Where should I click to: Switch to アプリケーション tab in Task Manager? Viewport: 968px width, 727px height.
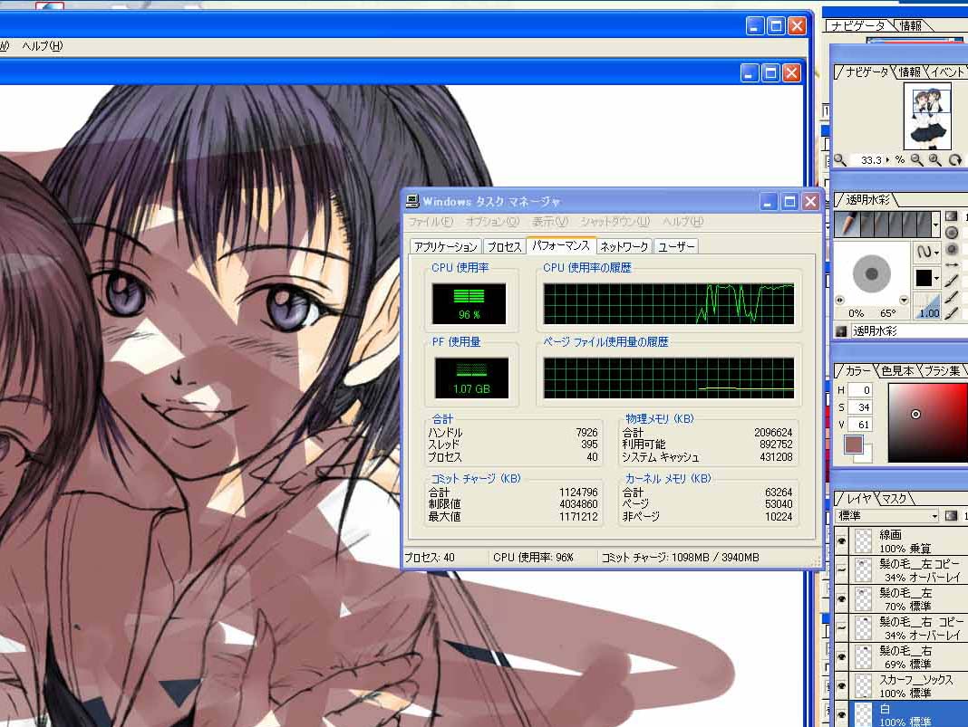click(x=446, y=246)
